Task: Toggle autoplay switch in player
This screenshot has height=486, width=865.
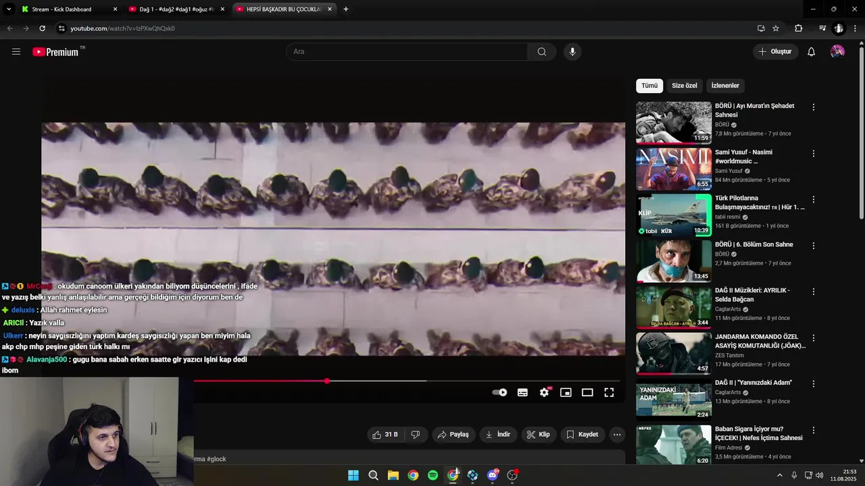Action: [x=499, y=392]
